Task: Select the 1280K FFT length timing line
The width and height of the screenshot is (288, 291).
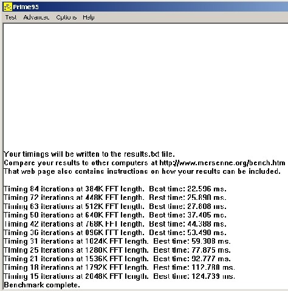Action: (x=117, y=250)
